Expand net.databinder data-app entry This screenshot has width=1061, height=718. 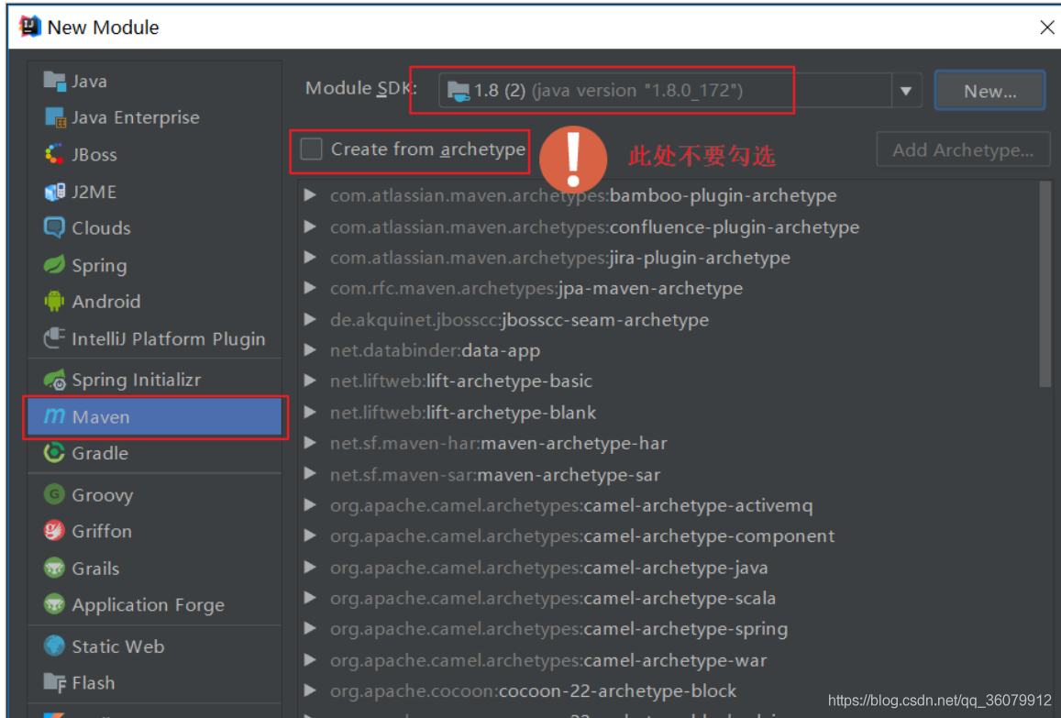point(310,350)
